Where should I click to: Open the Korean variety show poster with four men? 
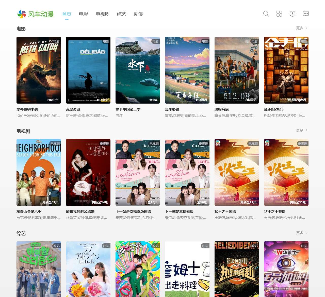pos(39,269)
